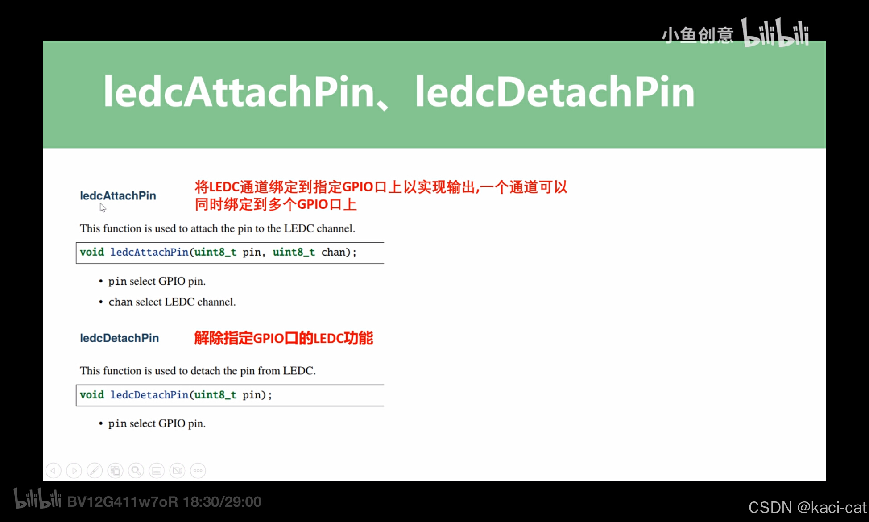This screenshot has width=869, height=522.
Task: Open the slide thumbnail switcher
Action: coord(115,470)
